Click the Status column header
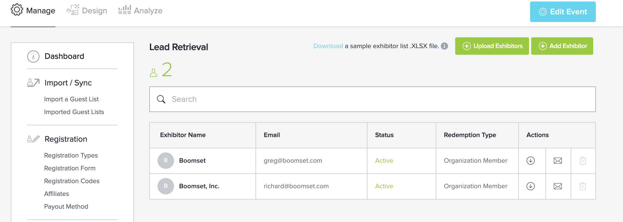 384,135
